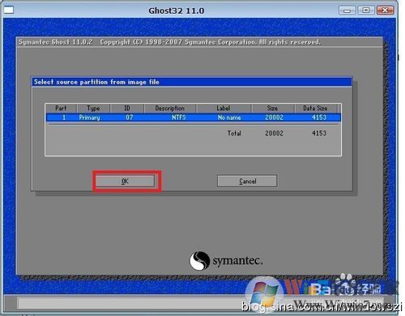Click the status bar field at bottom

click(200, 303)
